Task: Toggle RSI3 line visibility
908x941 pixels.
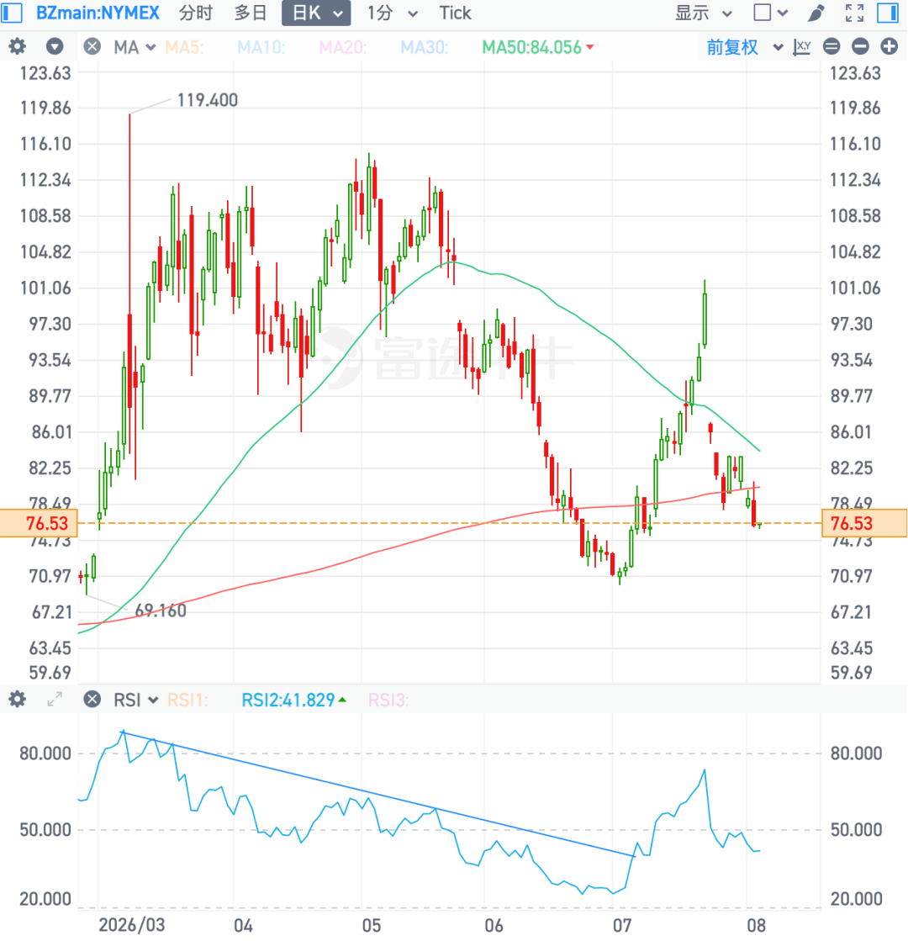Action: (x=388, y=700)
